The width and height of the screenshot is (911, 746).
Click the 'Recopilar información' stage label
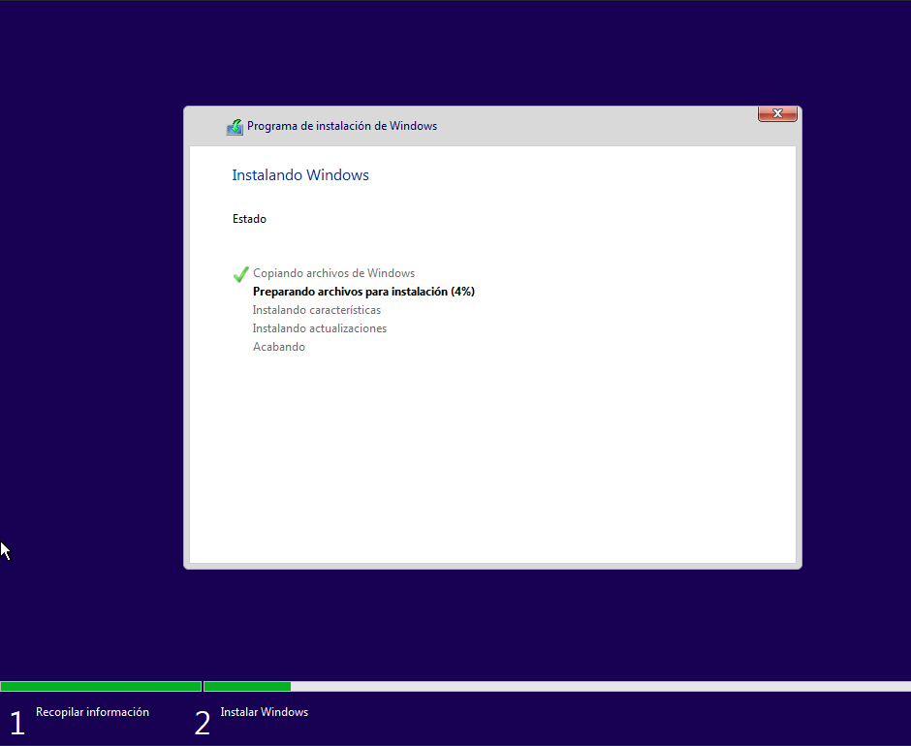[92, 712]
